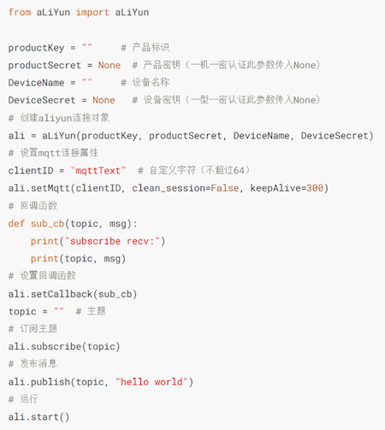Click the None value of DeviceSecret

[104, 100]
